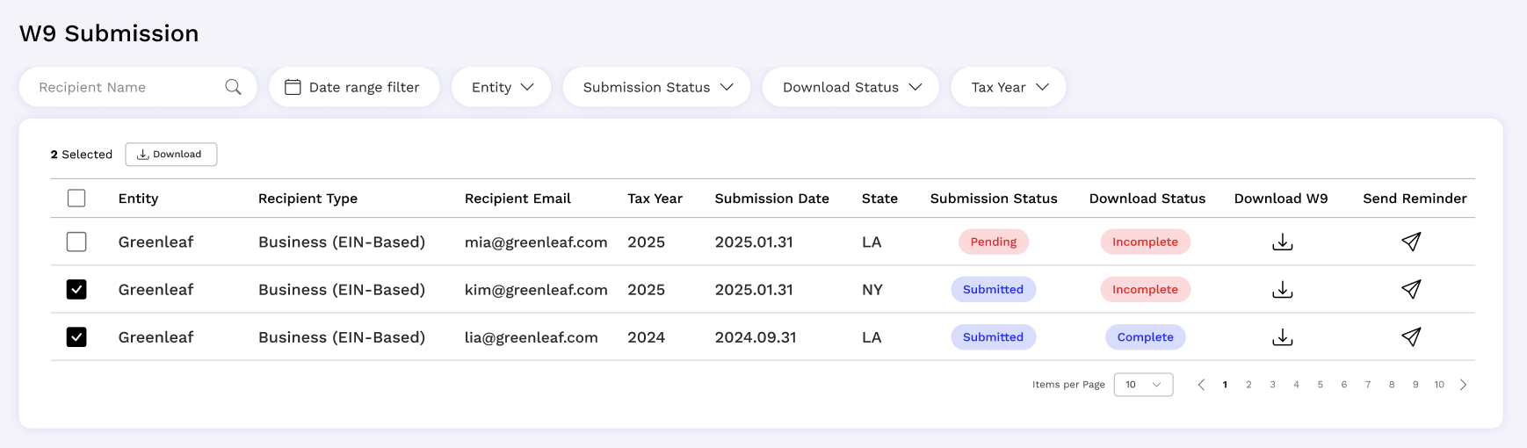Viewport: 1527px width, 448px height.
Task: Jump to page 3 in pagination
Action: coord(1272,385)
